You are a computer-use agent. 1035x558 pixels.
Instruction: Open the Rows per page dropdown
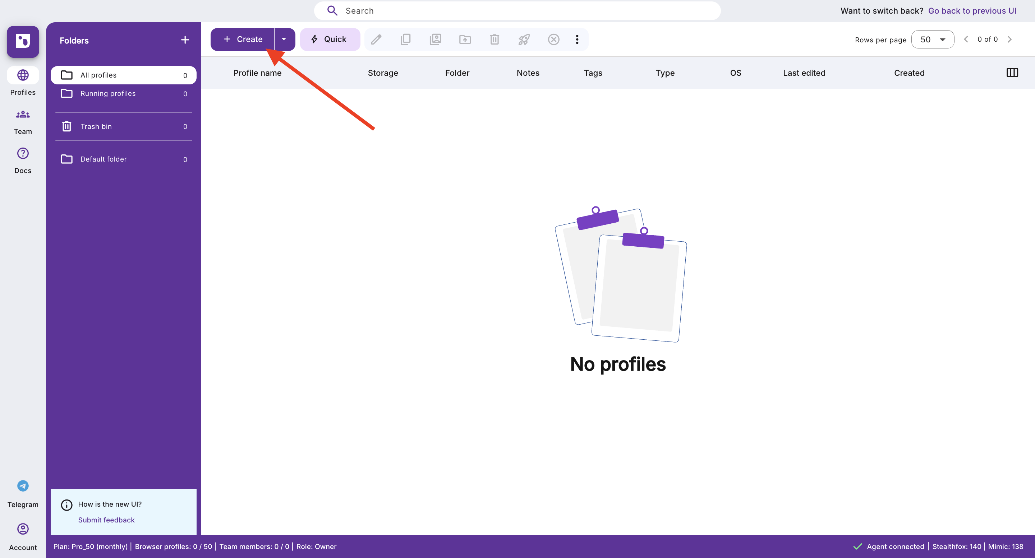point(933,39)
